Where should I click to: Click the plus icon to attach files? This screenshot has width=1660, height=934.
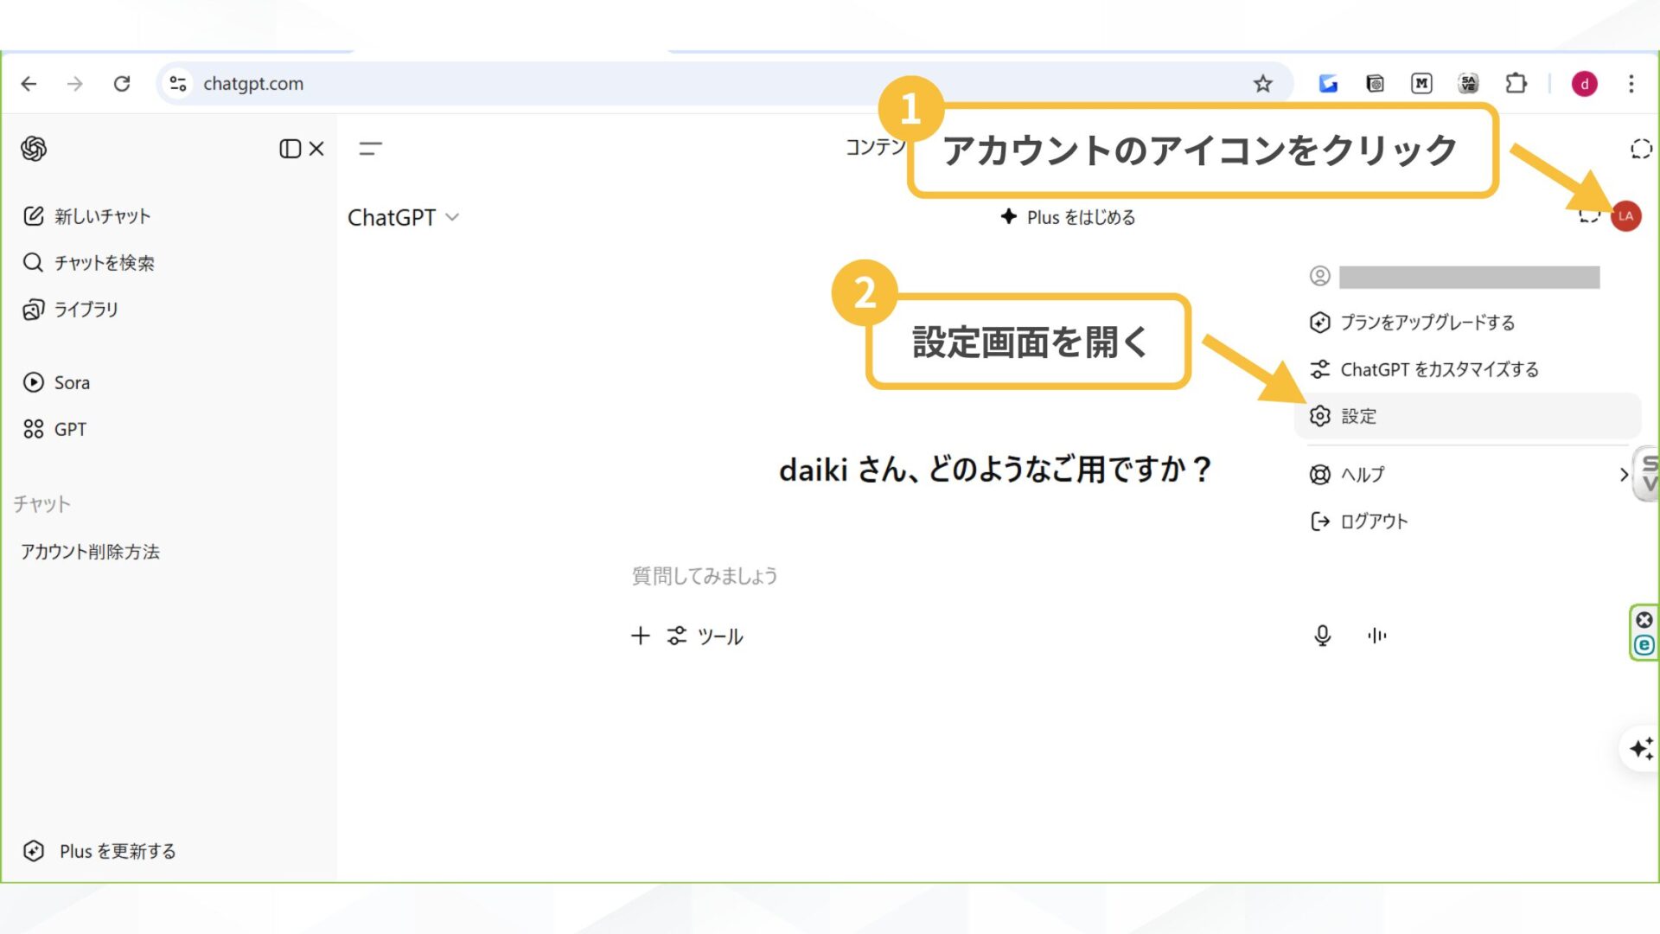640,636
